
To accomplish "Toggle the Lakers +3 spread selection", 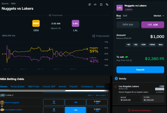I will point(54,110).
